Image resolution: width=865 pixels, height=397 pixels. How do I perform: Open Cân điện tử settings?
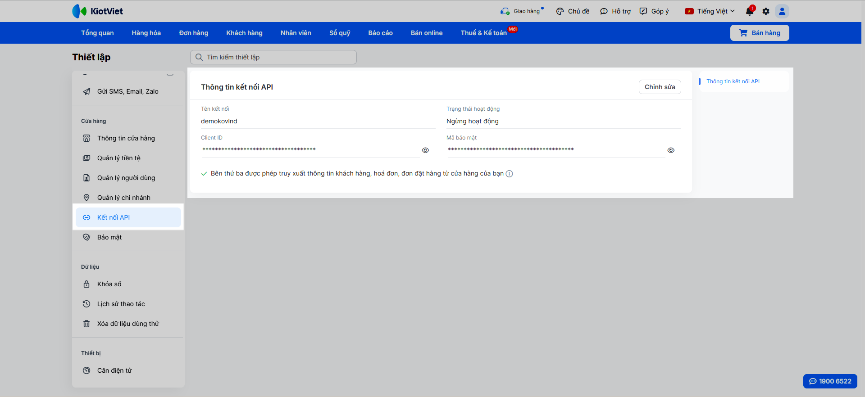point(128,370)
